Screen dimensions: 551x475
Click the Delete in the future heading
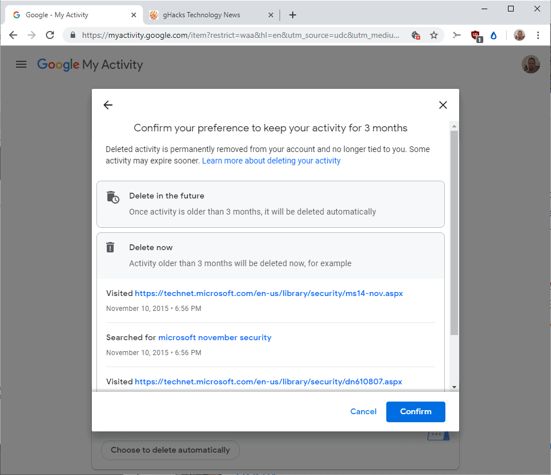tap(166, 196)
